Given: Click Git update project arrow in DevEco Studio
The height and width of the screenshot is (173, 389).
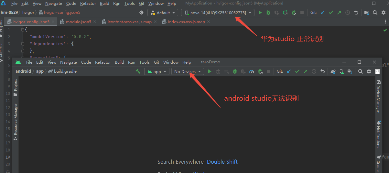Looking at the screenshot, I should coord(322,13).
